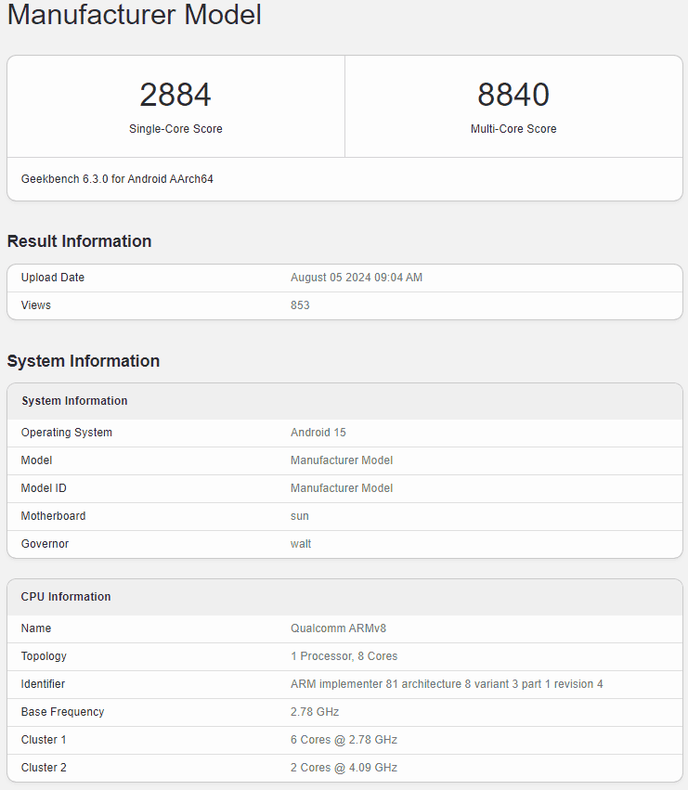Select the Motherboard value sun
Screen dimensions: 688x790
point(300,516)
